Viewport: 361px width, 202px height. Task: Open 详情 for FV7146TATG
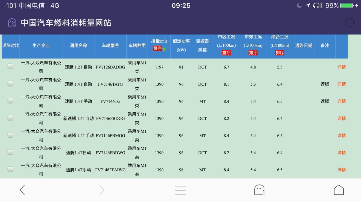click(x=342, y=84)
